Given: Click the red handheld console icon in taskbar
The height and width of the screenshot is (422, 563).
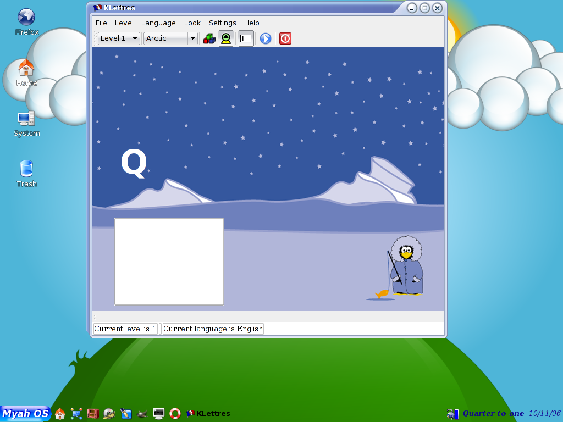Looking at the screenshot, I should click(92, 413).
